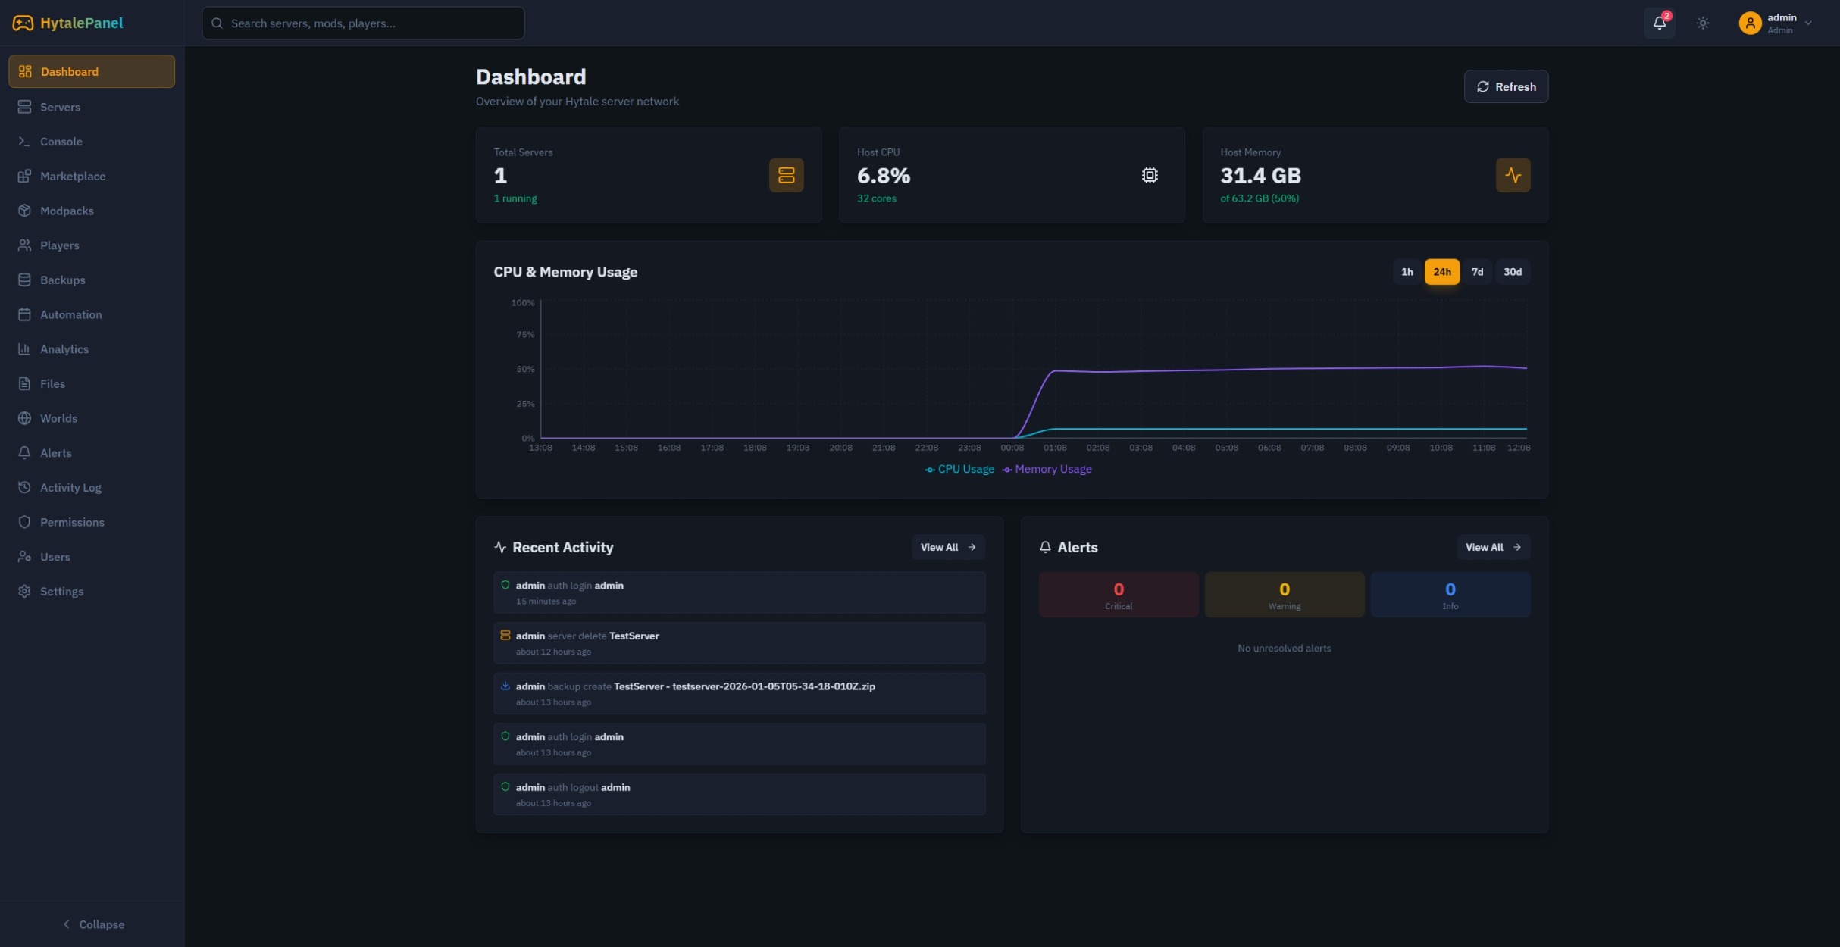
Task: Select the Critical alerts counter tile
Action: click(1118, 594)
